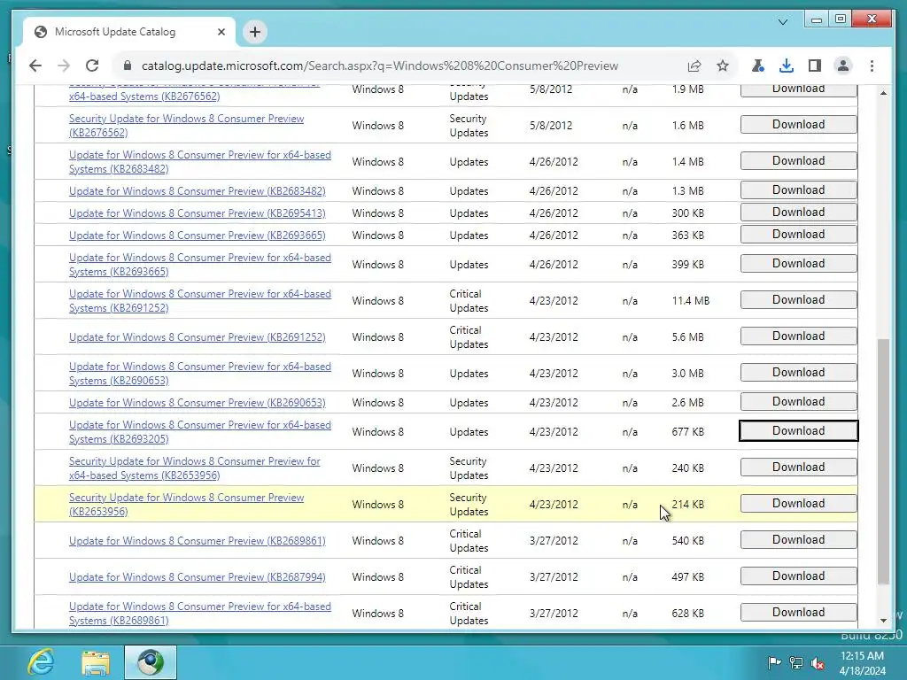Open Update for Consumer Preview (KB2693665) link
907x680 pixels.
point(198,236)
